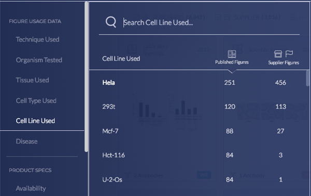Open Organism Tested filter

(39, 60)
